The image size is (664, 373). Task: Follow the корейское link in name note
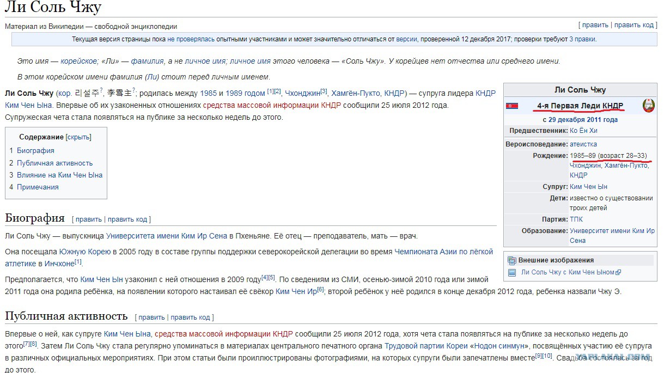tap(78, 61)
